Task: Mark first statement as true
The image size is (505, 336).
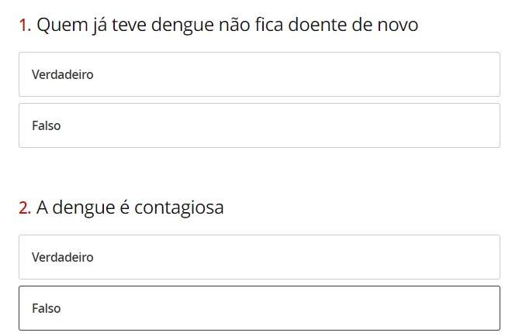Action: point(259,74)
